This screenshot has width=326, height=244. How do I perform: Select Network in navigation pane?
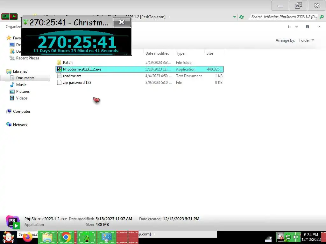point(20,125)
